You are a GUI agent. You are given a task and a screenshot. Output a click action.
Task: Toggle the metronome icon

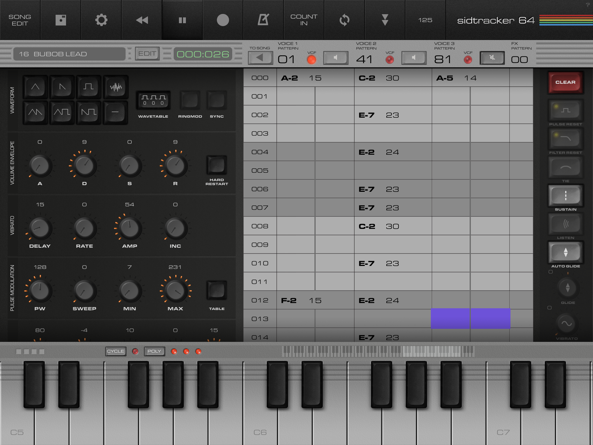point(263,20)
